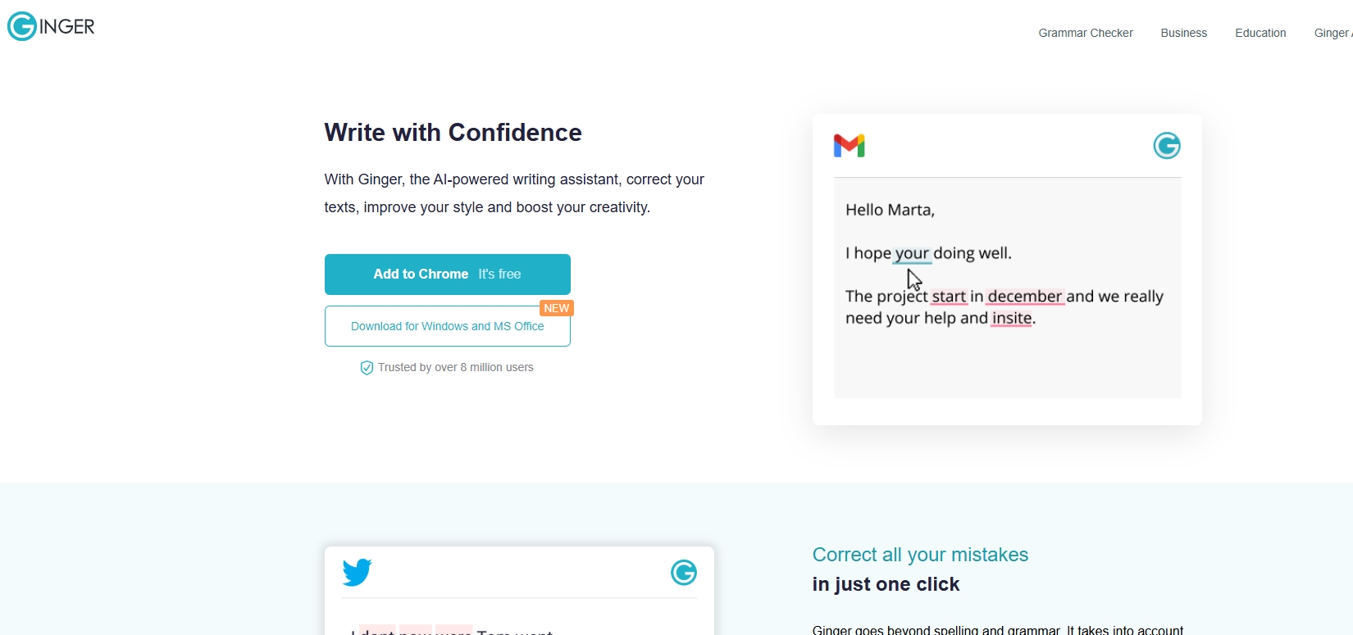Click the Ginger logo in header
Screen dimensions: 1353x635
coord(51,26)
